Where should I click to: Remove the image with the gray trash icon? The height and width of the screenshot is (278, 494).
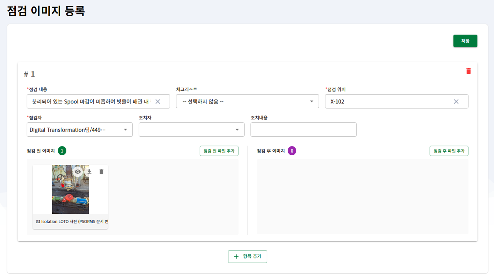[102, 172]
